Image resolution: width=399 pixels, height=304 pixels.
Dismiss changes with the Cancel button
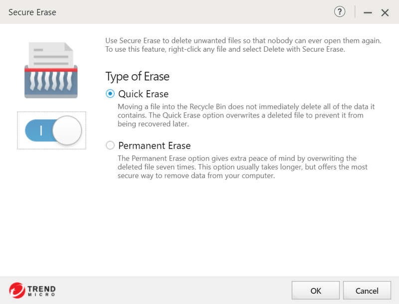pyautogui.click(x=367, y=290)
